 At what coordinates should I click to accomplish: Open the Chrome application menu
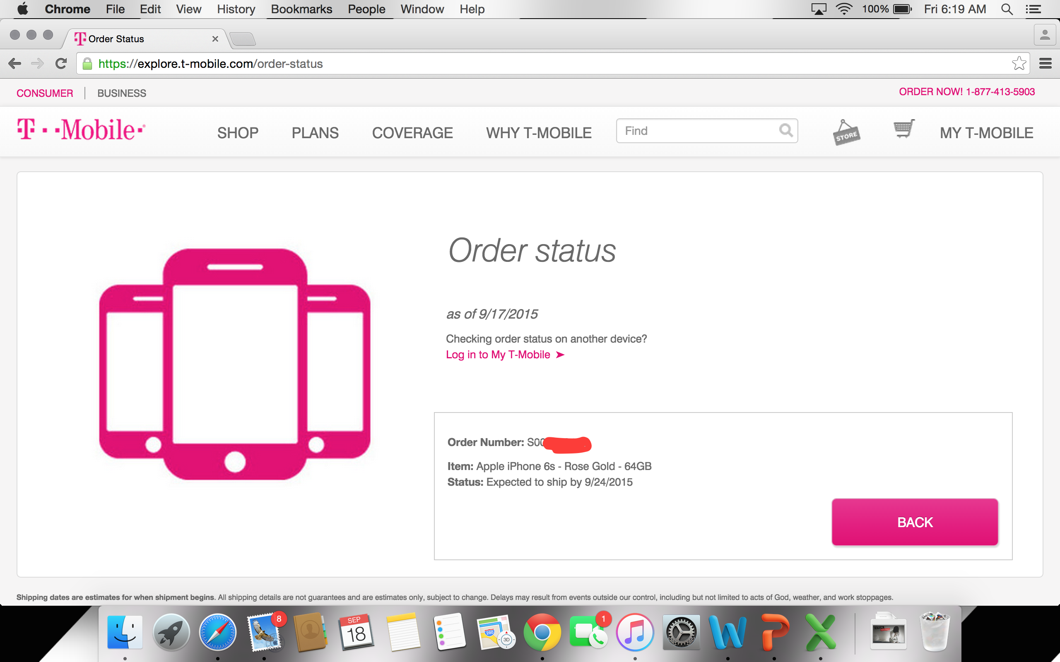(67, 9)
